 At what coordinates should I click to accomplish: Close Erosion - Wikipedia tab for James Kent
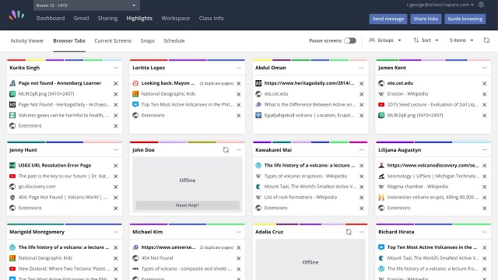484,94
